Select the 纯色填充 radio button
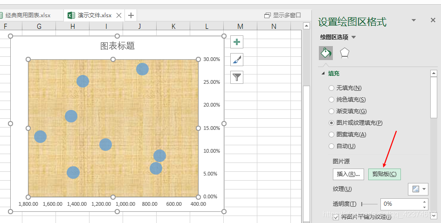Image resolution: width=441 pixels, height=223 pixels. 331,100
